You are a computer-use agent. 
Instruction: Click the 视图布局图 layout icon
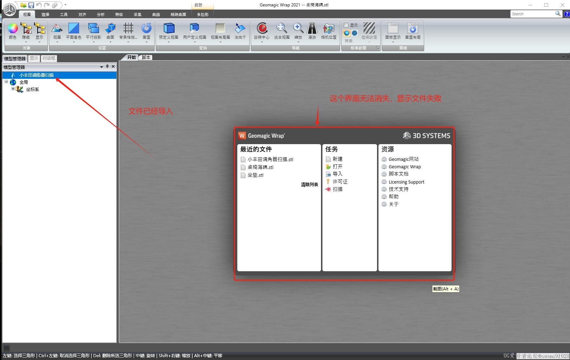(x=220, y=28)
